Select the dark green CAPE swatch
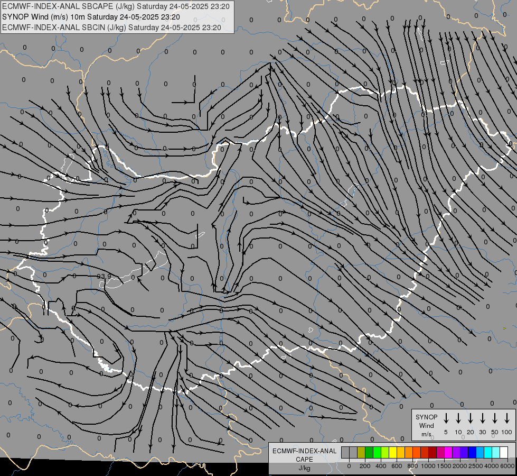 pyautogui.click(x=369, y=453)
